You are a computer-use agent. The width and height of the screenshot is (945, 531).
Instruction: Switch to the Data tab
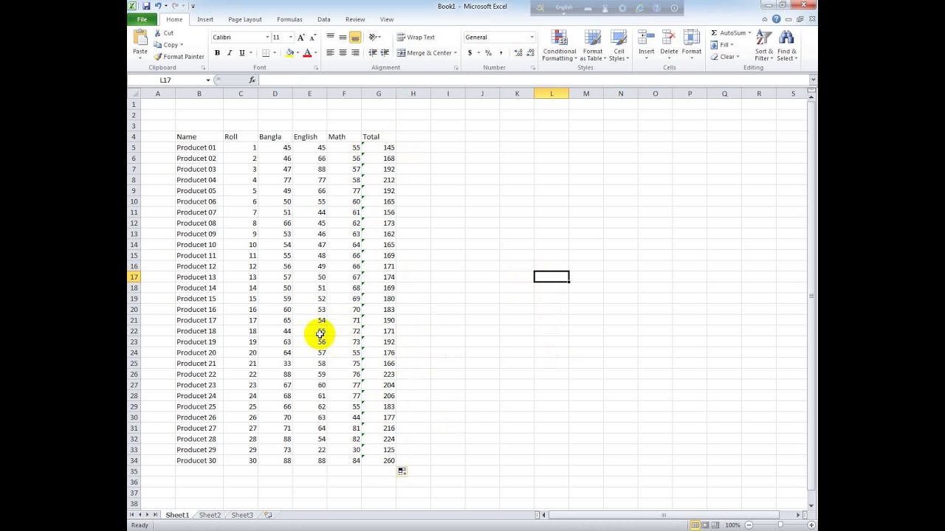323,19
